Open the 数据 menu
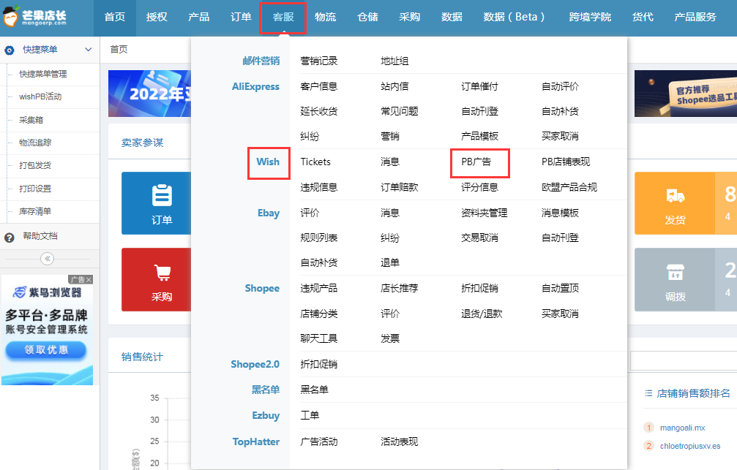 (452, 17)
